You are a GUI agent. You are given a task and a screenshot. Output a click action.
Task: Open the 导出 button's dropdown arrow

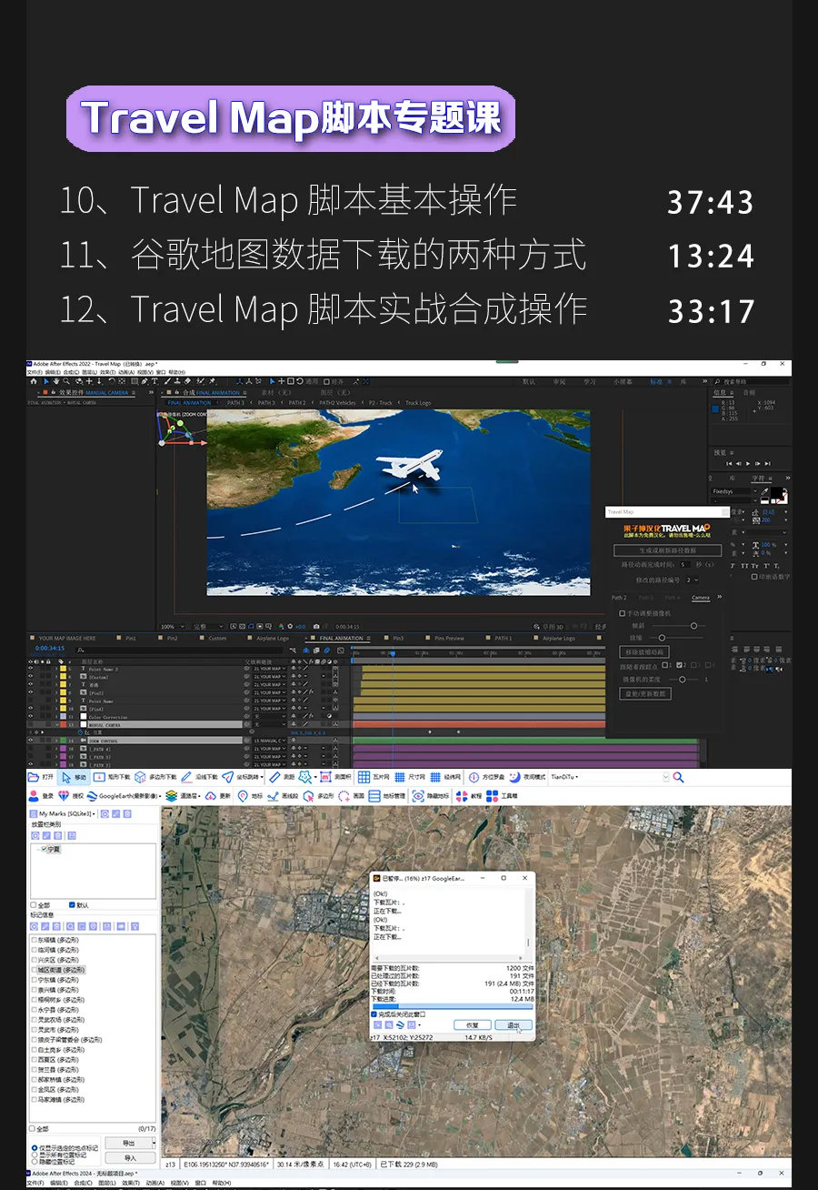[x=155, y=1143]
